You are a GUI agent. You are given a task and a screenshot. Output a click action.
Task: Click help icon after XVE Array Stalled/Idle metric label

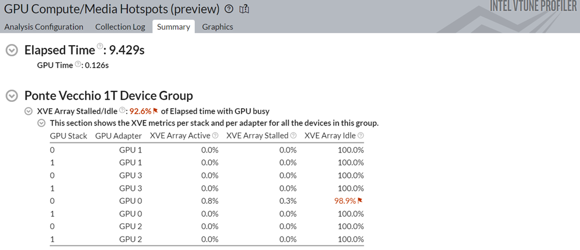pyautogui.click(x=123, y=110)
